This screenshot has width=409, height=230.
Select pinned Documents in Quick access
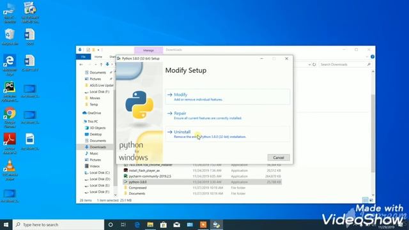(x=98, y=72)
